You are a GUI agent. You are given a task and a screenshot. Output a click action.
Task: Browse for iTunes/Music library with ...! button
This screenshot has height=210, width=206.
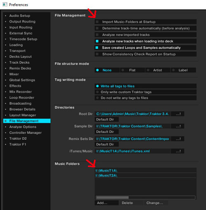178,151
